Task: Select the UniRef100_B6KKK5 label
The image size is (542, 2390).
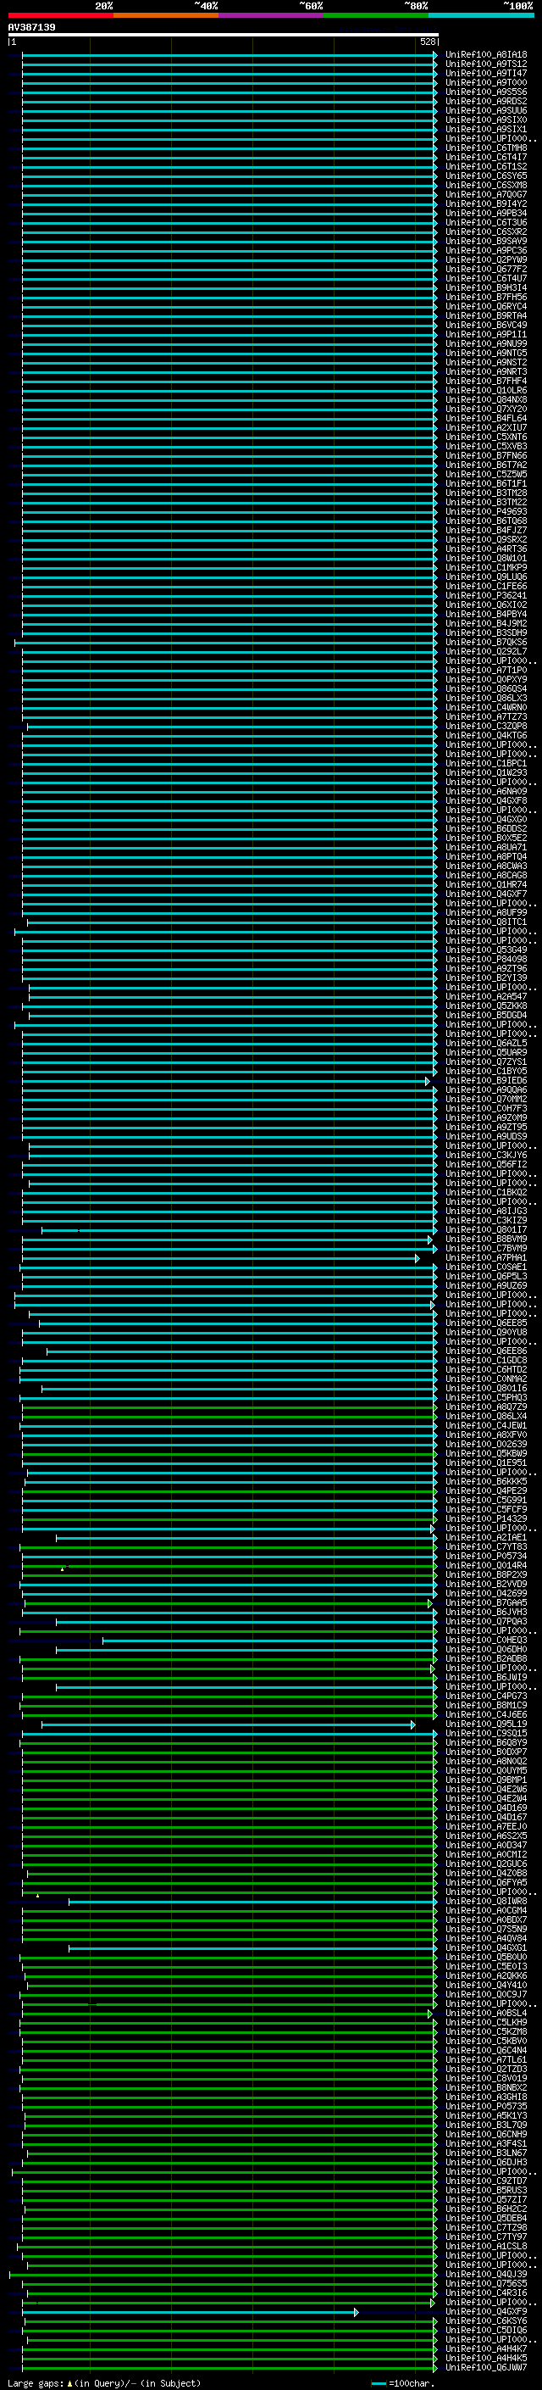Action: [x=486, y=1482]
